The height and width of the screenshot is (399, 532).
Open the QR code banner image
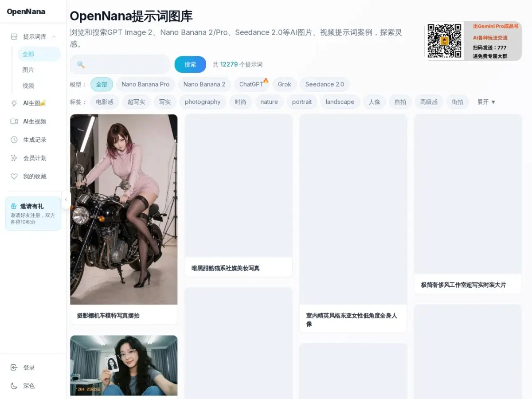tap(473, 41)
